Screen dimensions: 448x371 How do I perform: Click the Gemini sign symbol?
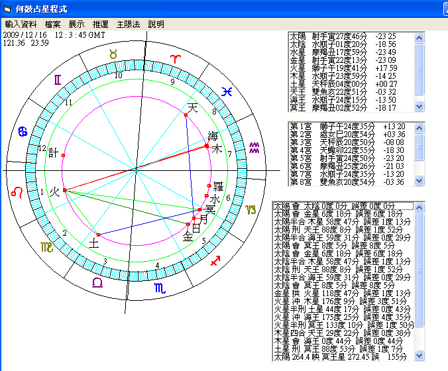(58, 79)
